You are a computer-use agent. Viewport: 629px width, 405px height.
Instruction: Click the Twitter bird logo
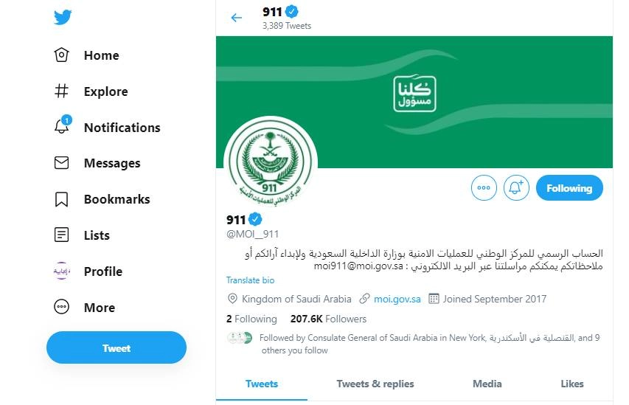(63, 18)
